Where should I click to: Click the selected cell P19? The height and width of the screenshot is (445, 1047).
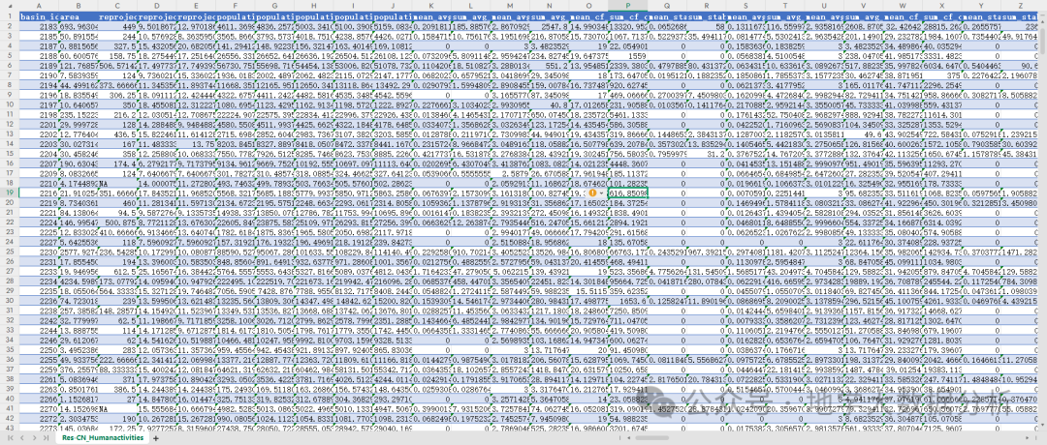(627, 192)
